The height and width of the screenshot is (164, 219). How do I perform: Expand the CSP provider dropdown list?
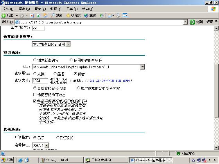pyautogui.click(x=142, y=67)
